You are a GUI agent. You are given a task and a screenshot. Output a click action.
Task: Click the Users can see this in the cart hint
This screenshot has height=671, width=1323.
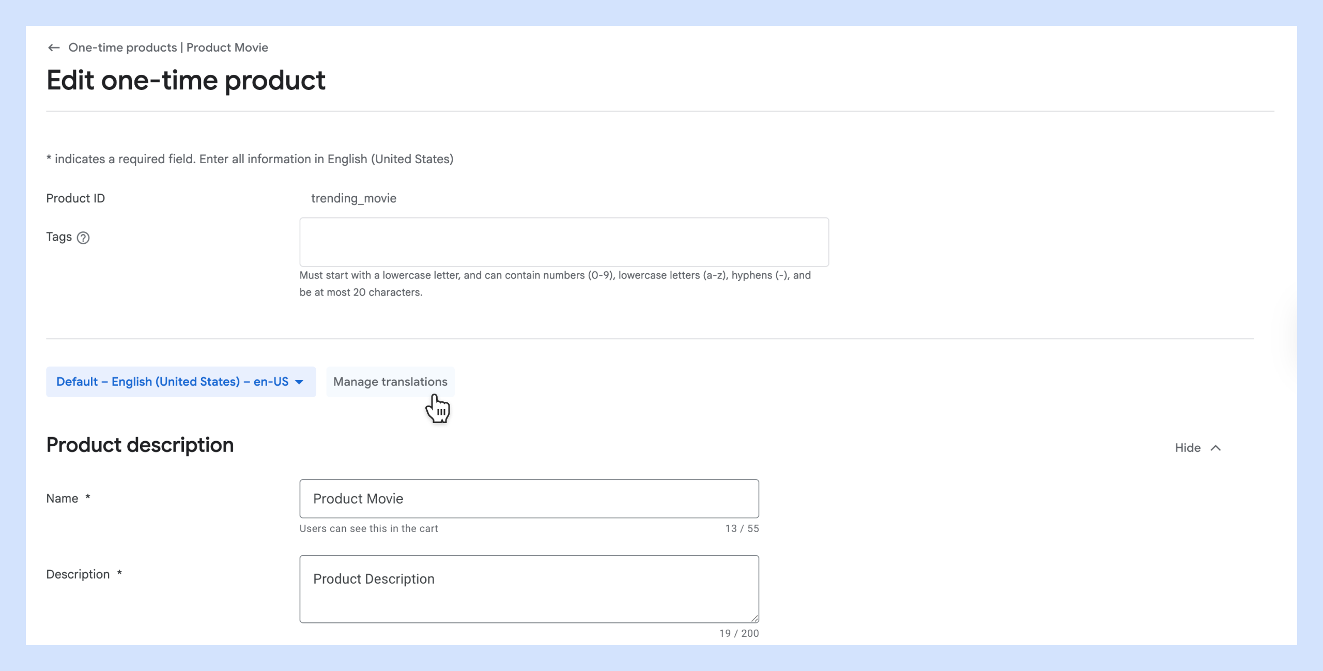368,528
